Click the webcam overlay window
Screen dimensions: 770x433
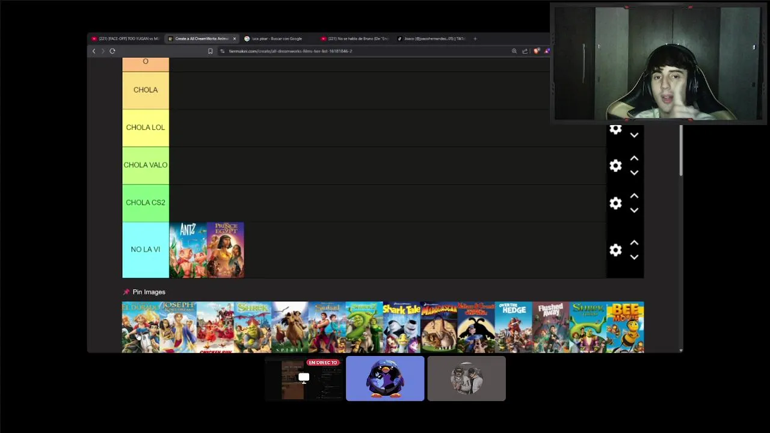[x=658, y=64]
